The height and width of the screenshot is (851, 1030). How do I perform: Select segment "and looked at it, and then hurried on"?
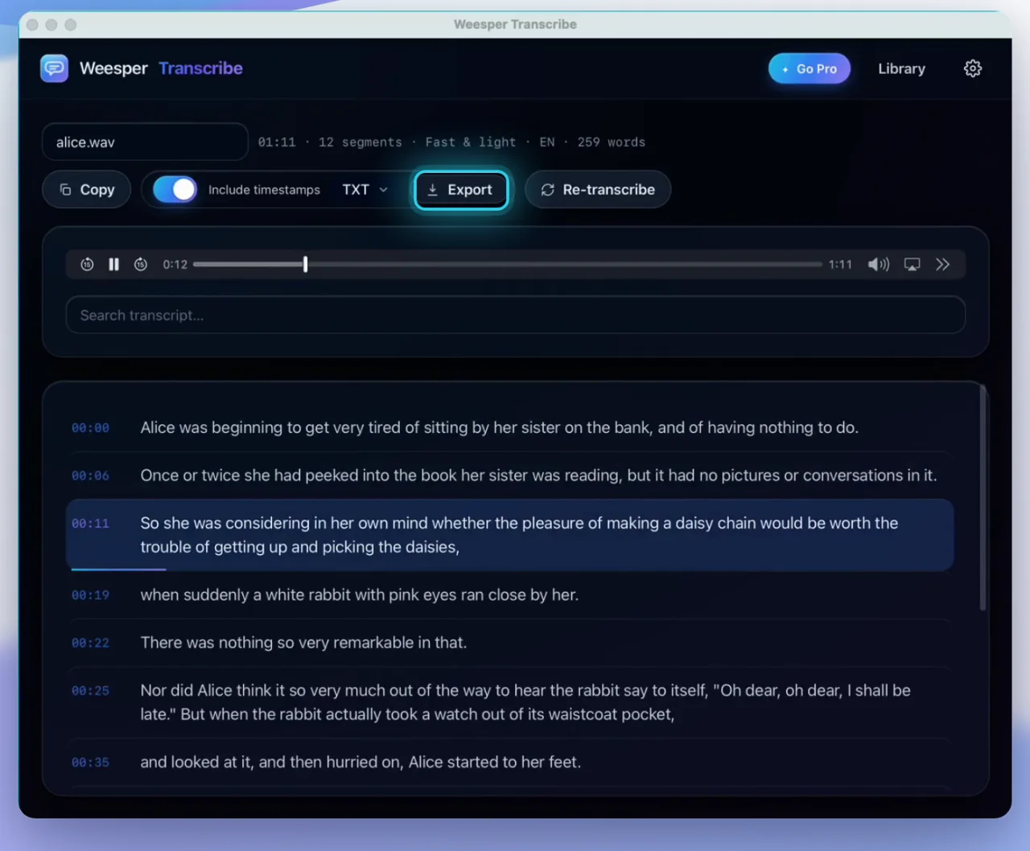[x=510, y=763]
